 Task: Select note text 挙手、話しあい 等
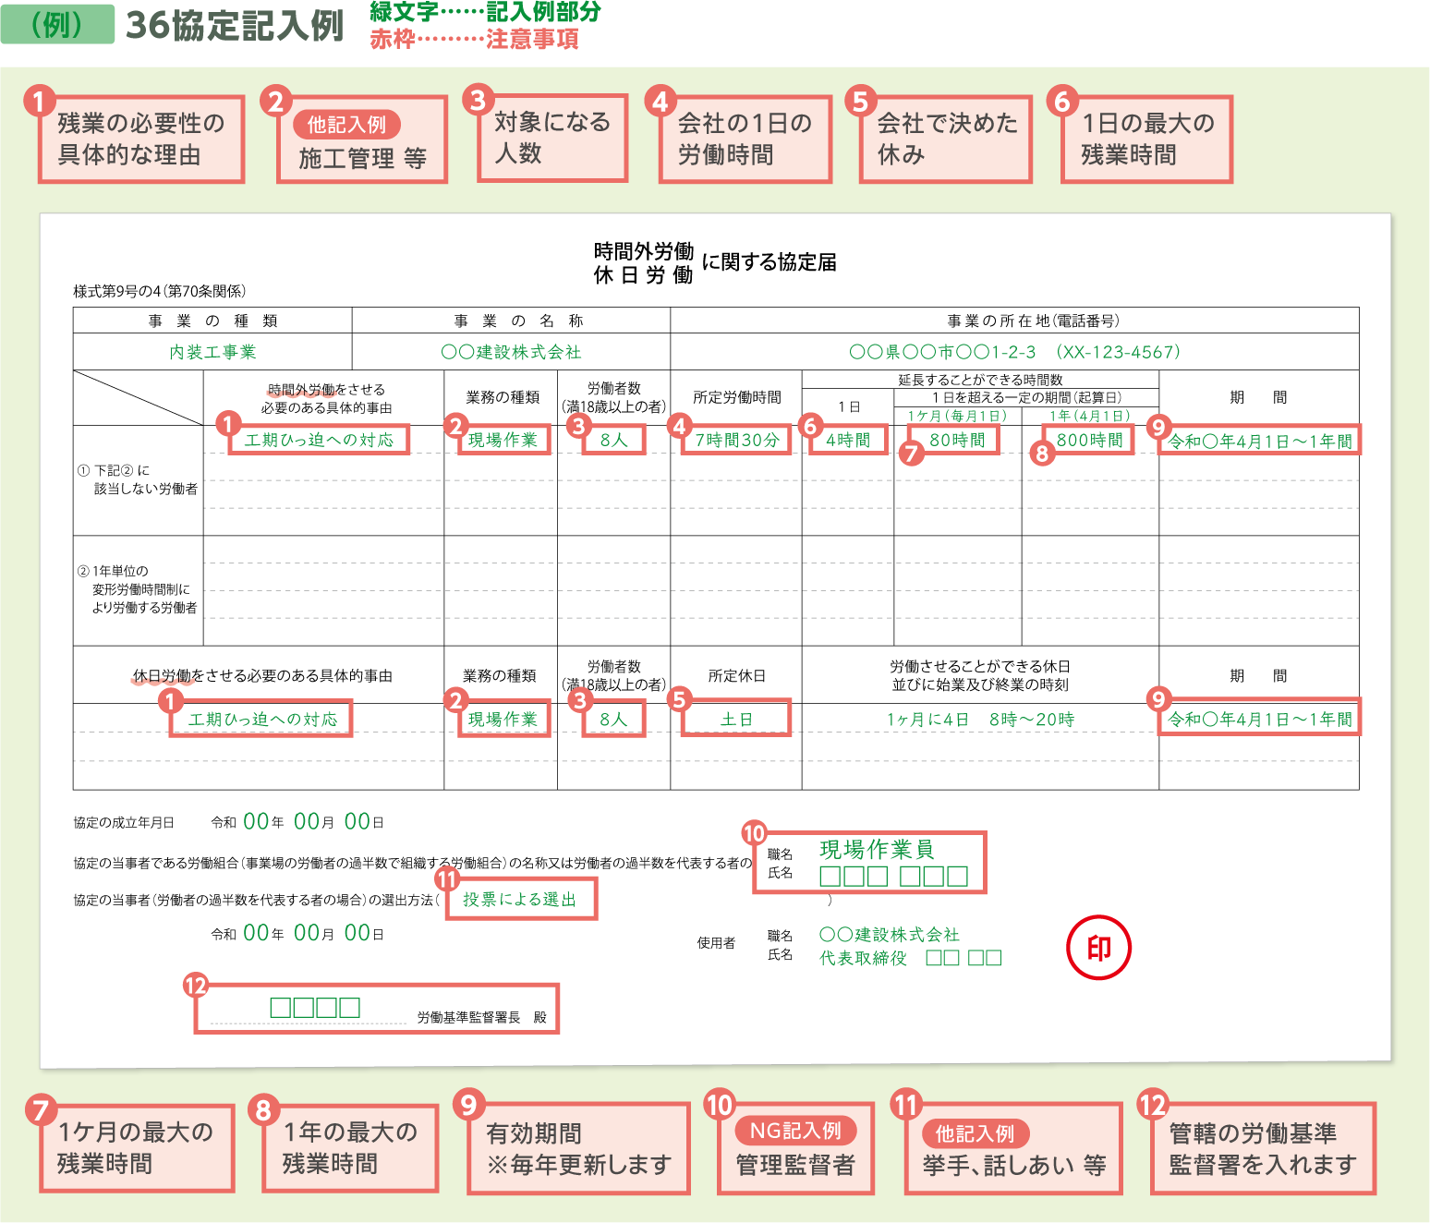coord(1013,1166)
